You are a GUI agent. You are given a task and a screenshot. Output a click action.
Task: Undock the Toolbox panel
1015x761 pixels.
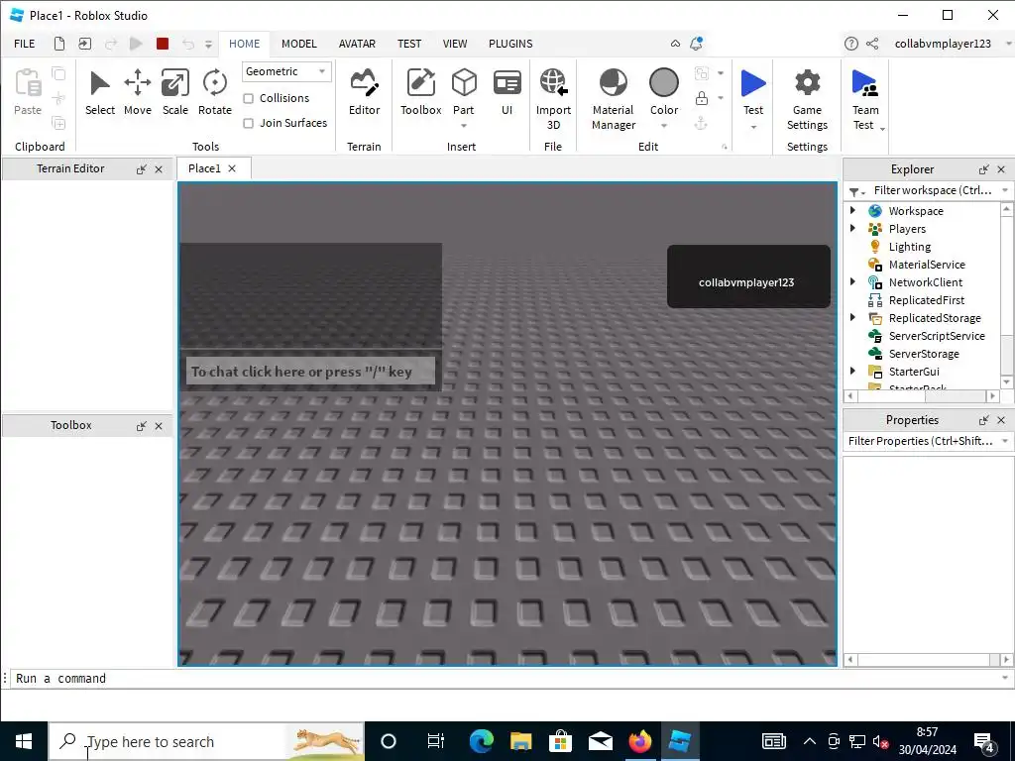pos(141,426)
